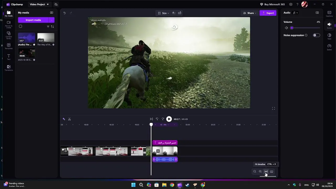Open the Speed properties tab
Image resolution: width=336 pixels, height=189 pixels.
[x=329, y=47]
